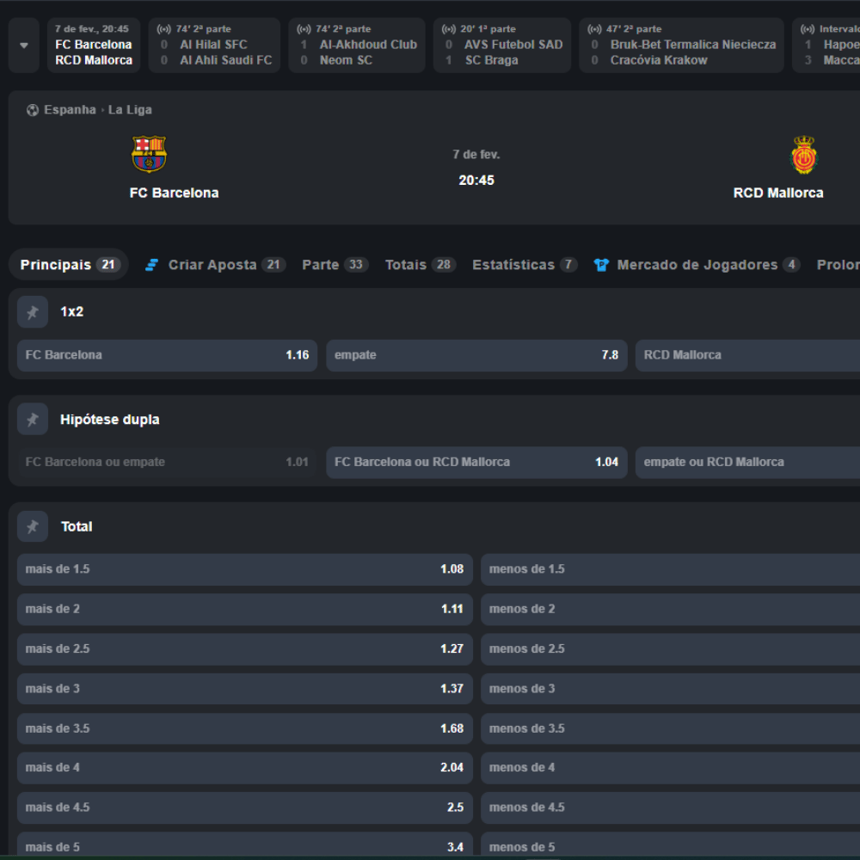Screen dimensions: 860x860
Task: Click the RCD Mallorca team name header
Action: (x=778, y=193)
